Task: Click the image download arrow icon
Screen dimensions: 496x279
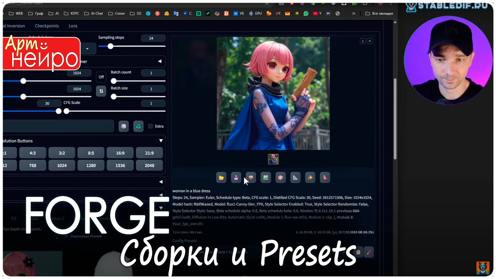Action: (363, 41)
